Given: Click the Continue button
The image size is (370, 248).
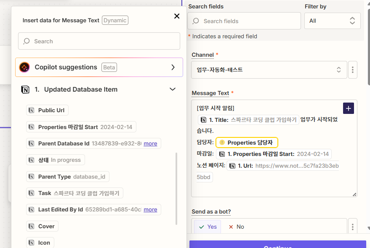Looking at the screenshot, I should 278,244.
